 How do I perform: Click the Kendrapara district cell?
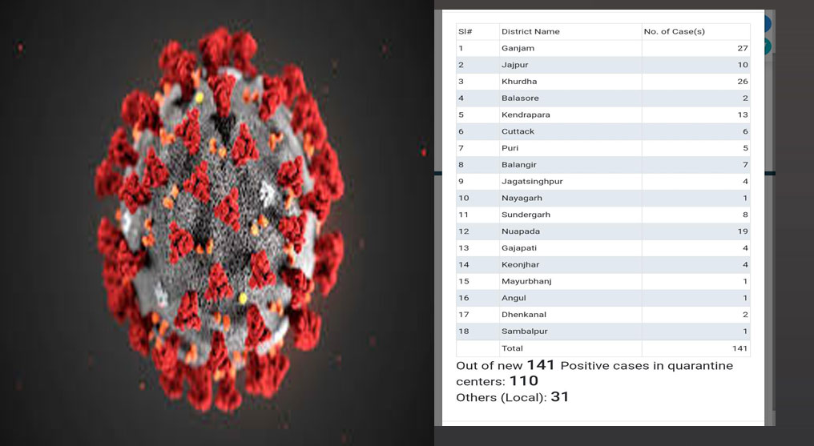pyautogui.click(x=525, y=115)
